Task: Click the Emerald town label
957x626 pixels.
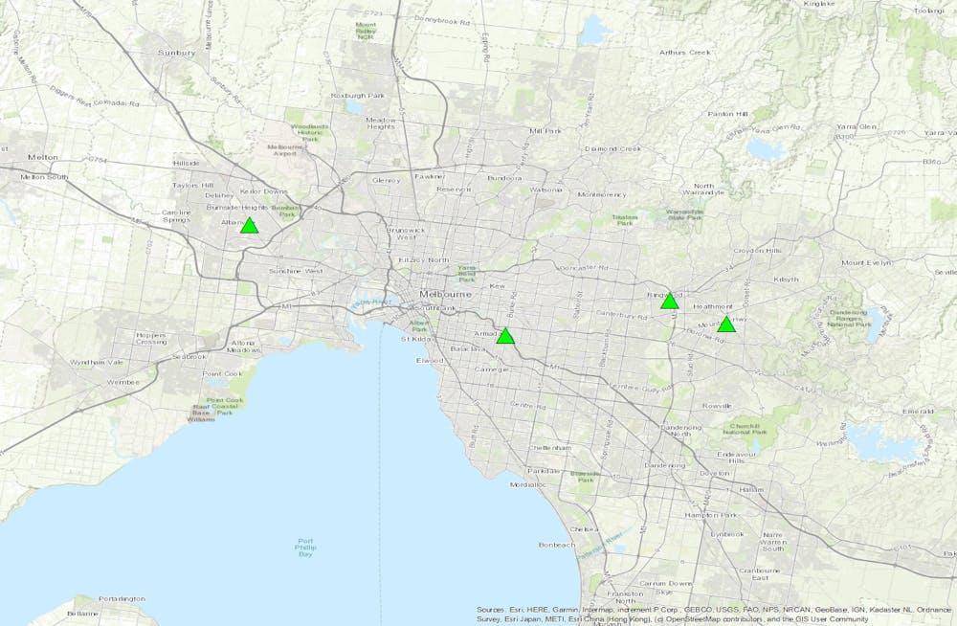Action: 917,412
